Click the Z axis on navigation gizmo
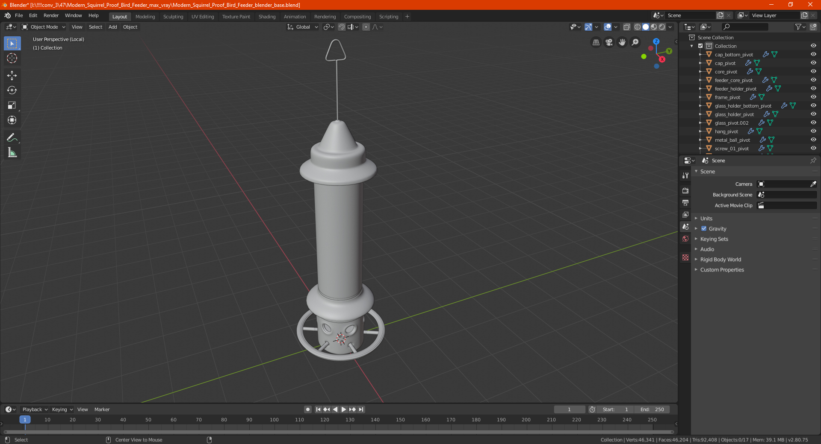This screenshot has width=821, height=444. coord(656,41)
